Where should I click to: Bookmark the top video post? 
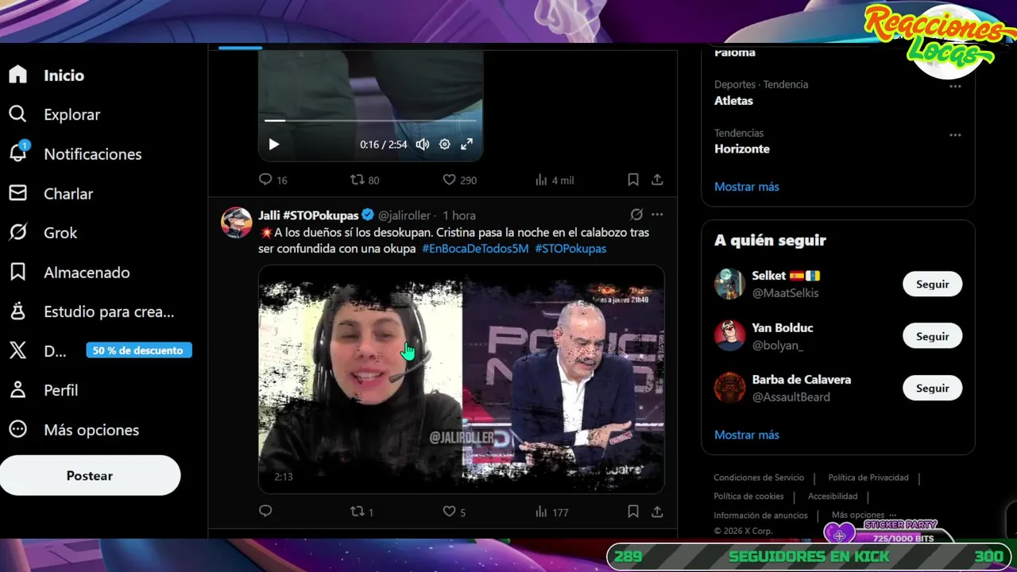pos(633,180)
